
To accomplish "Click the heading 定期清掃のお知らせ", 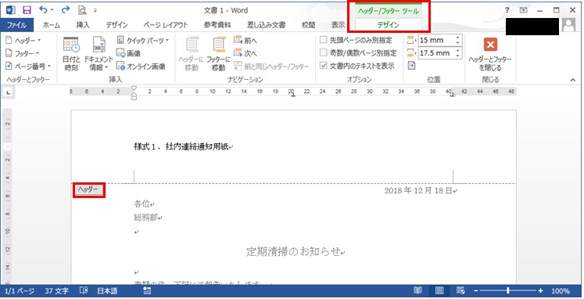I will 293,252.
